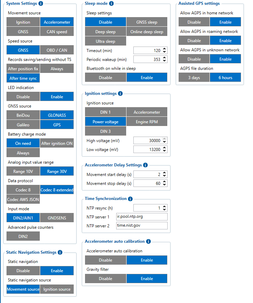This screenshot has width=253, height=303.
Task: Toggle GPS GNSS source
Action: (x=57, y=125)
